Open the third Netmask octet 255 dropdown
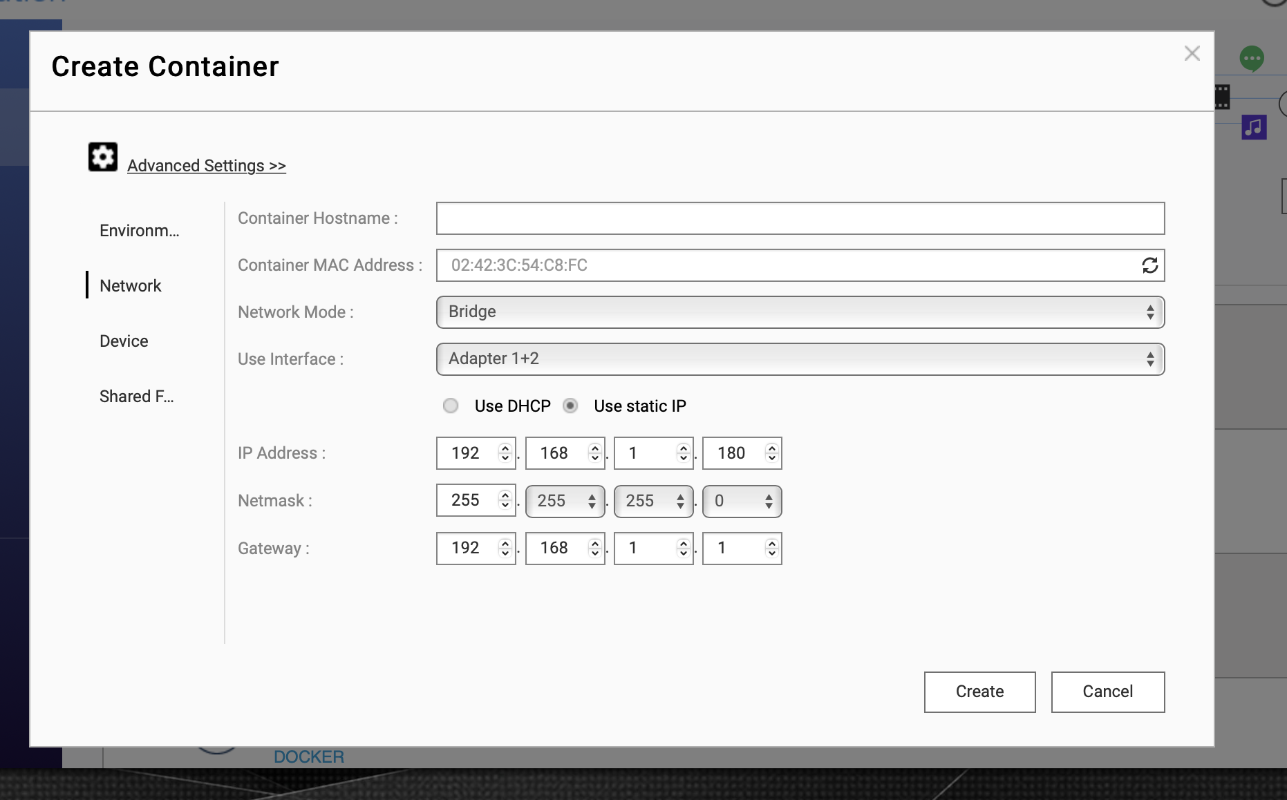Image resolution: width=1287 pixels, height=800 pixels. pos(654,501)
